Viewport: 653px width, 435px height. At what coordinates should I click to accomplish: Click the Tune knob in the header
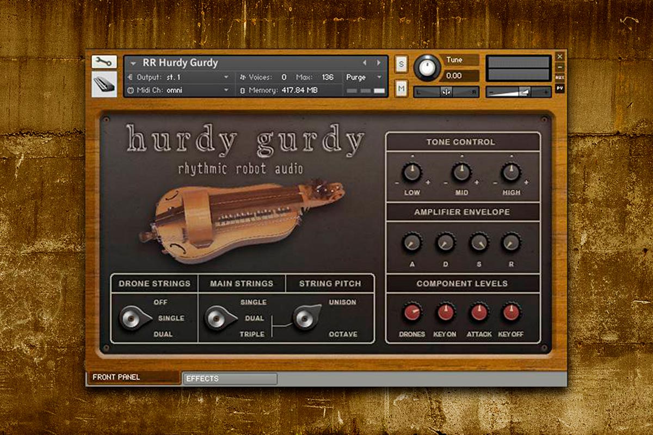pos(428,67)
